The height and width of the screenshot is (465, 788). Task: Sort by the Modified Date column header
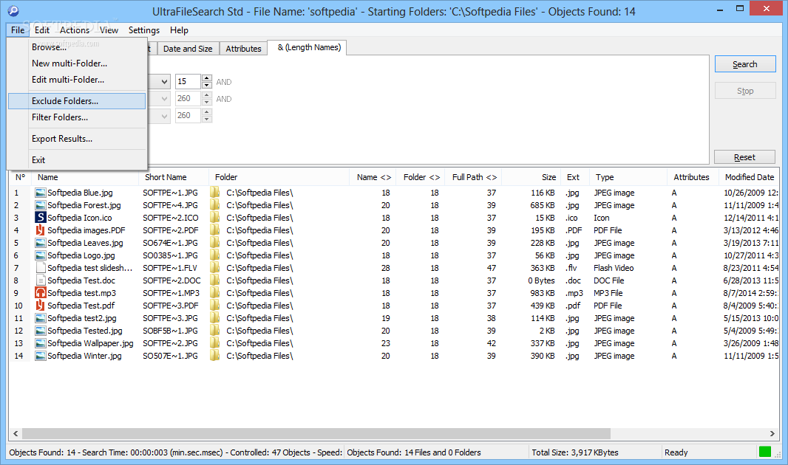pyautogui.click(x=749, y=177)
